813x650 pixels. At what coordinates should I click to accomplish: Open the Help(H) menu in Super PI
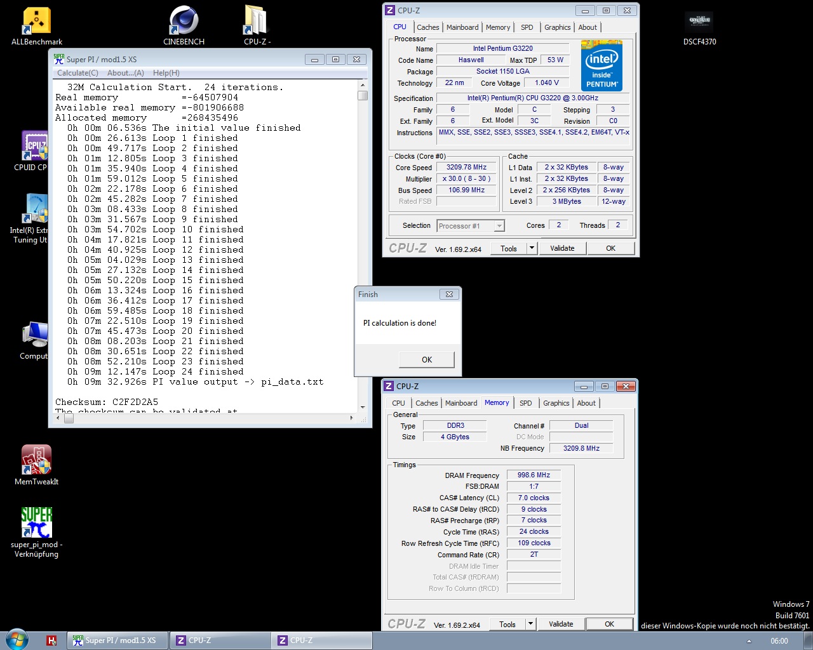[x=166, y=73]
